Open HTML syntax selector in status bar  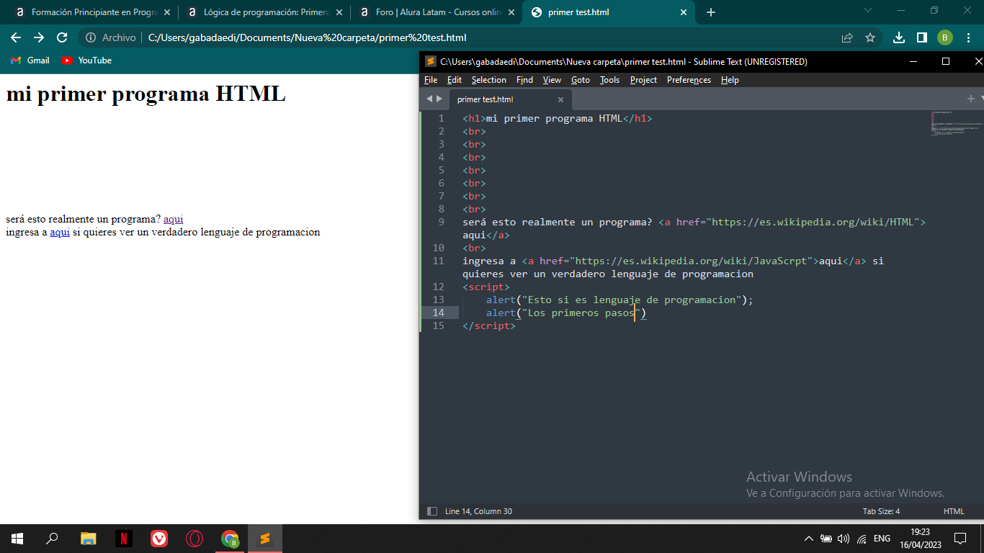pos(954,511)
